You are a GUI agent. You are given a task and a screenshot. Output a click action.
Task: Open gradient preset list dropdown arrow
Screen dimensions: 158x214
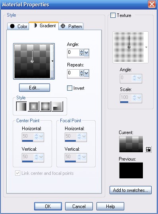(52, 61)
